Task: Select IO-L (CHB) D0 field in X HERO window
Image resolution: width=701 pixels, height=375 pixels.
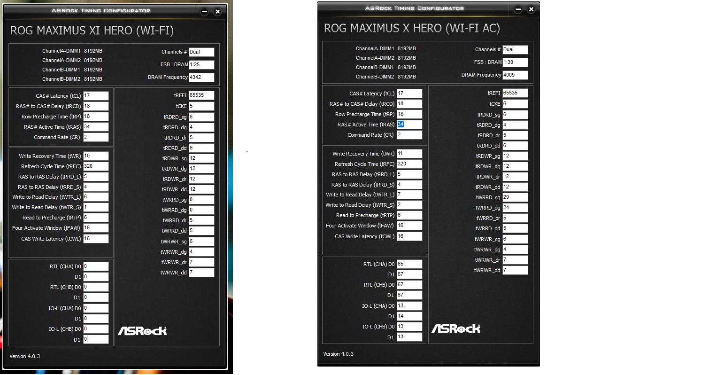Action: [409, 327]
